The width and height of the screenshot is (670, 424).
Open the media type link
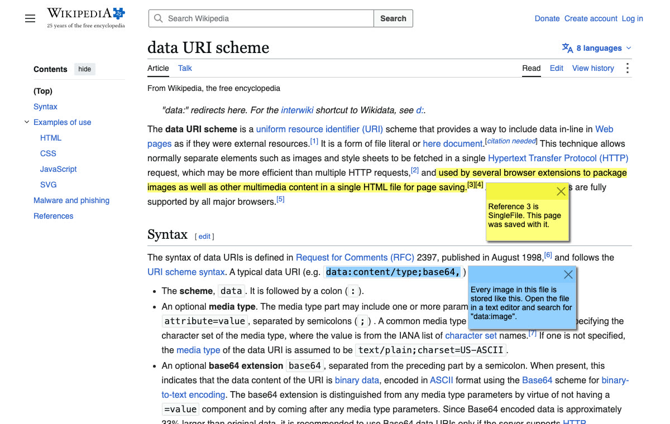[x=198, y=350]
